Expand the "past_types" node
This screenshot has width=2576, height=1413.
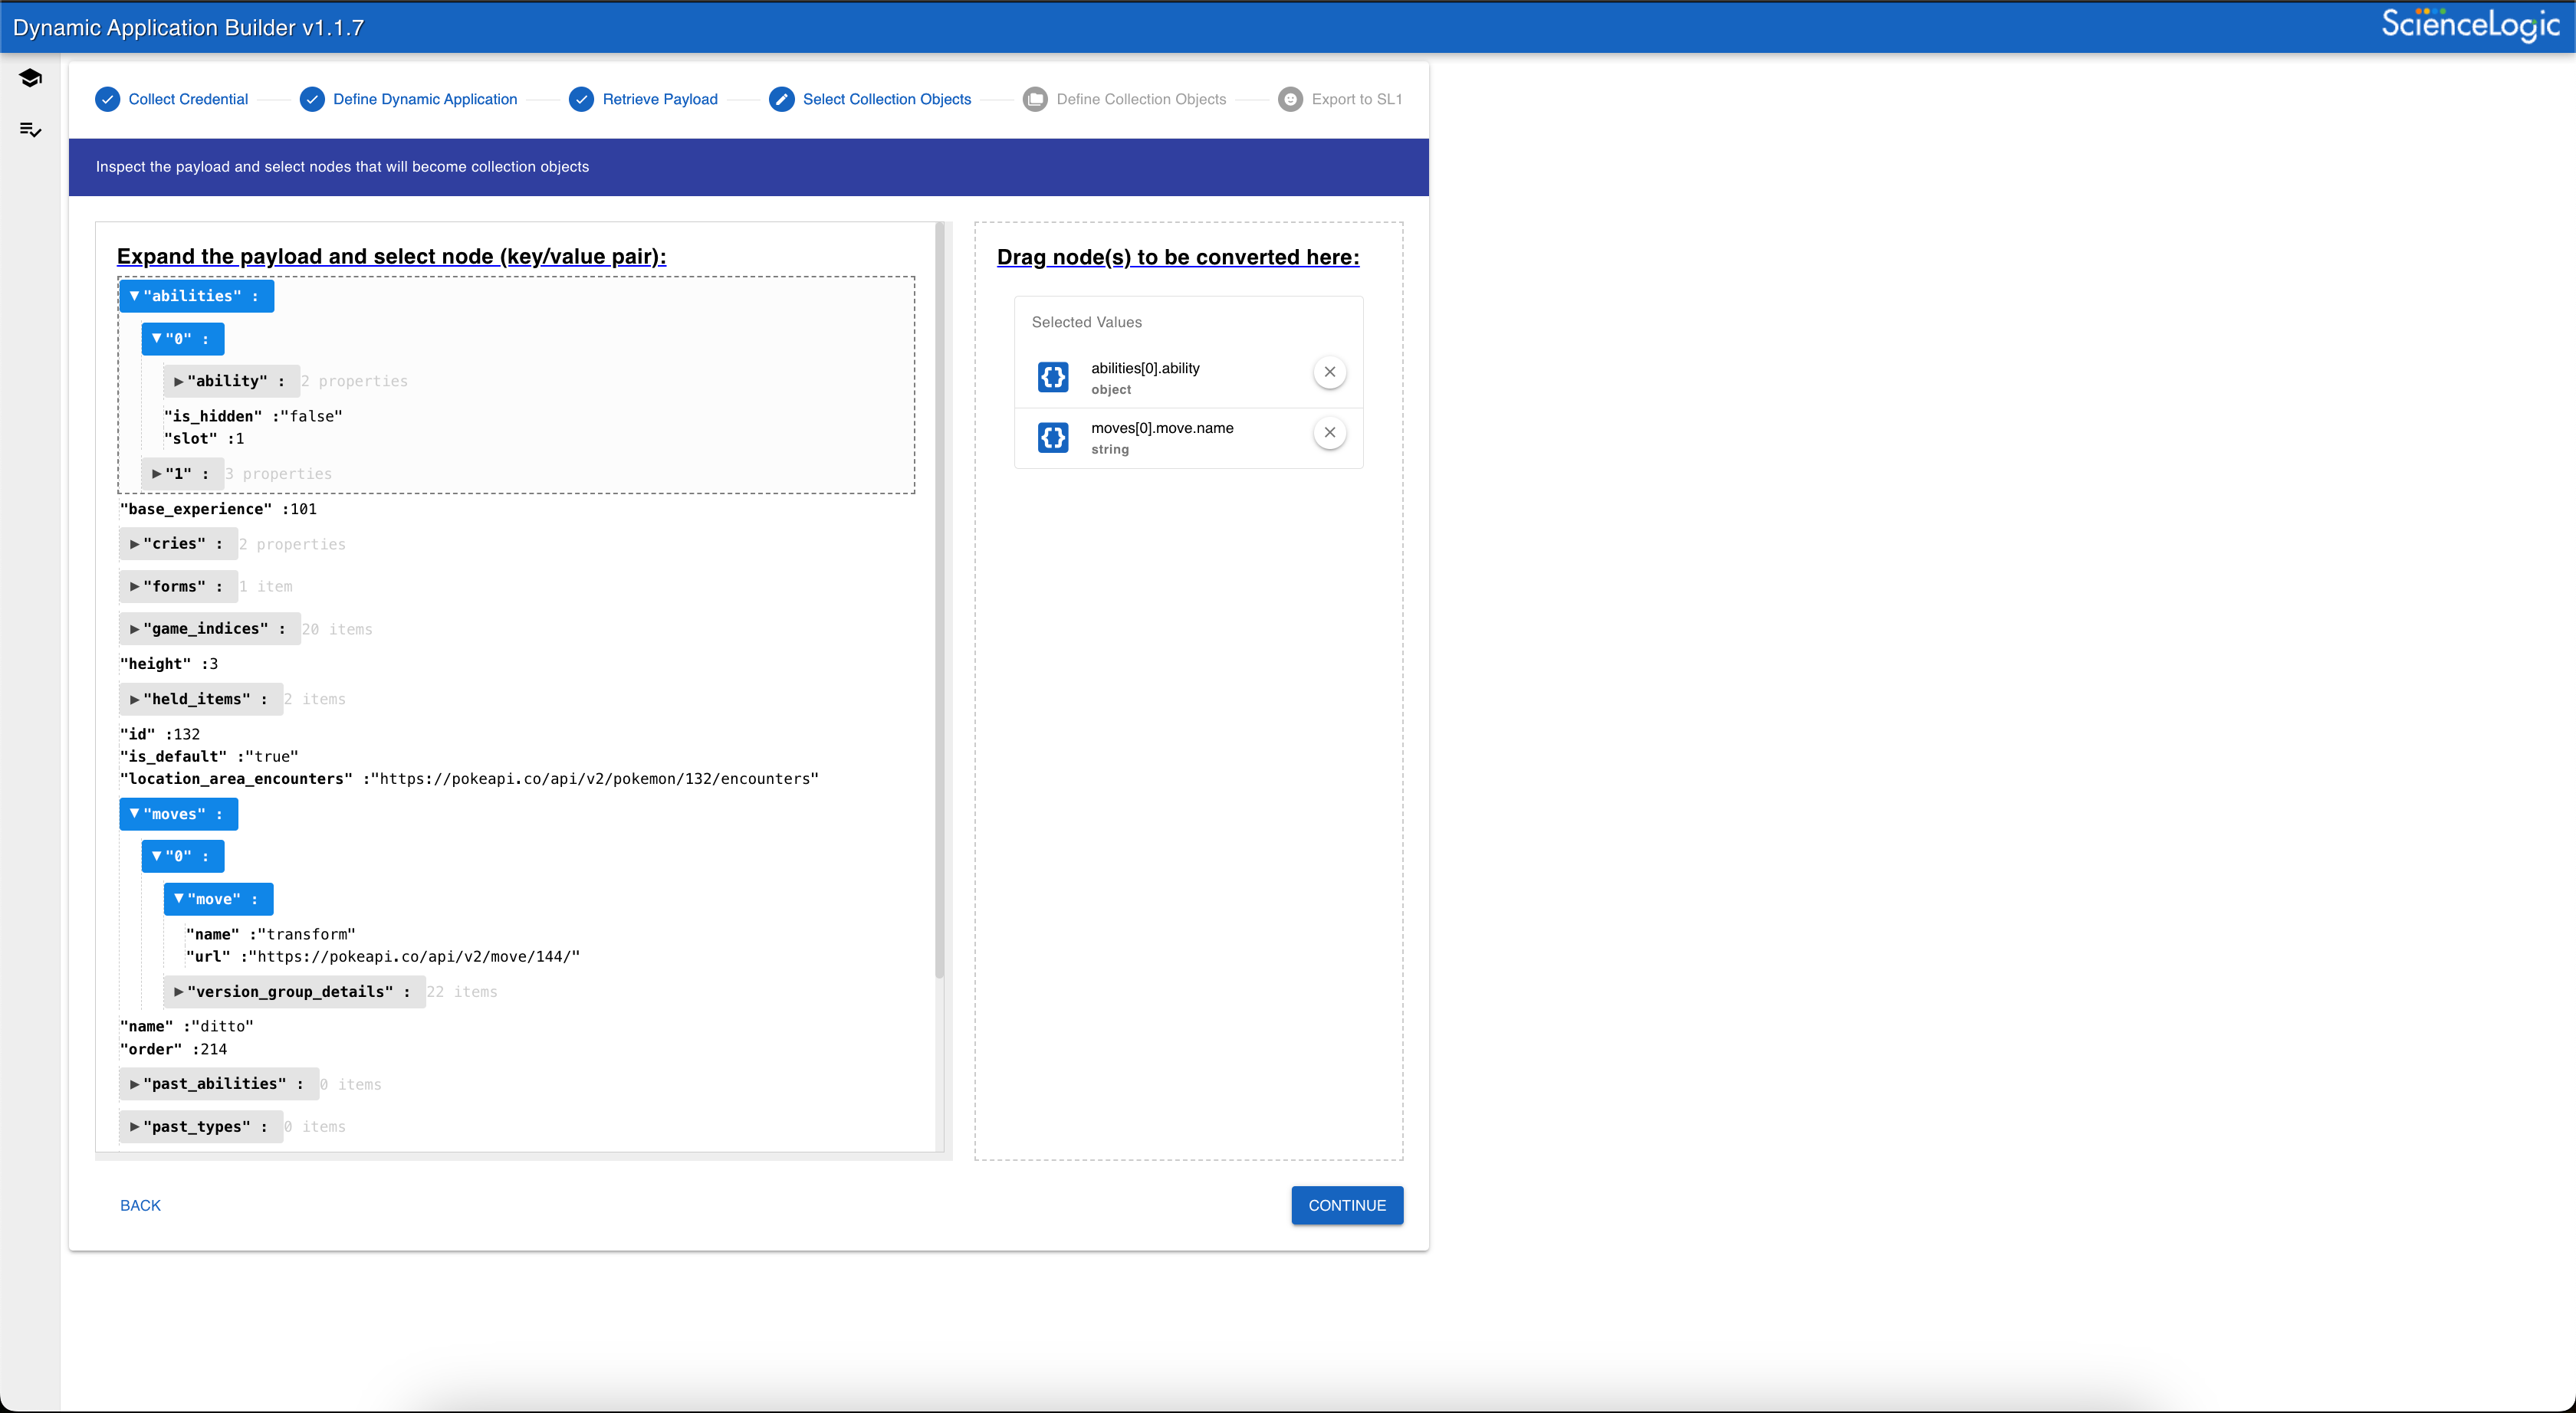pos(200,1126)
